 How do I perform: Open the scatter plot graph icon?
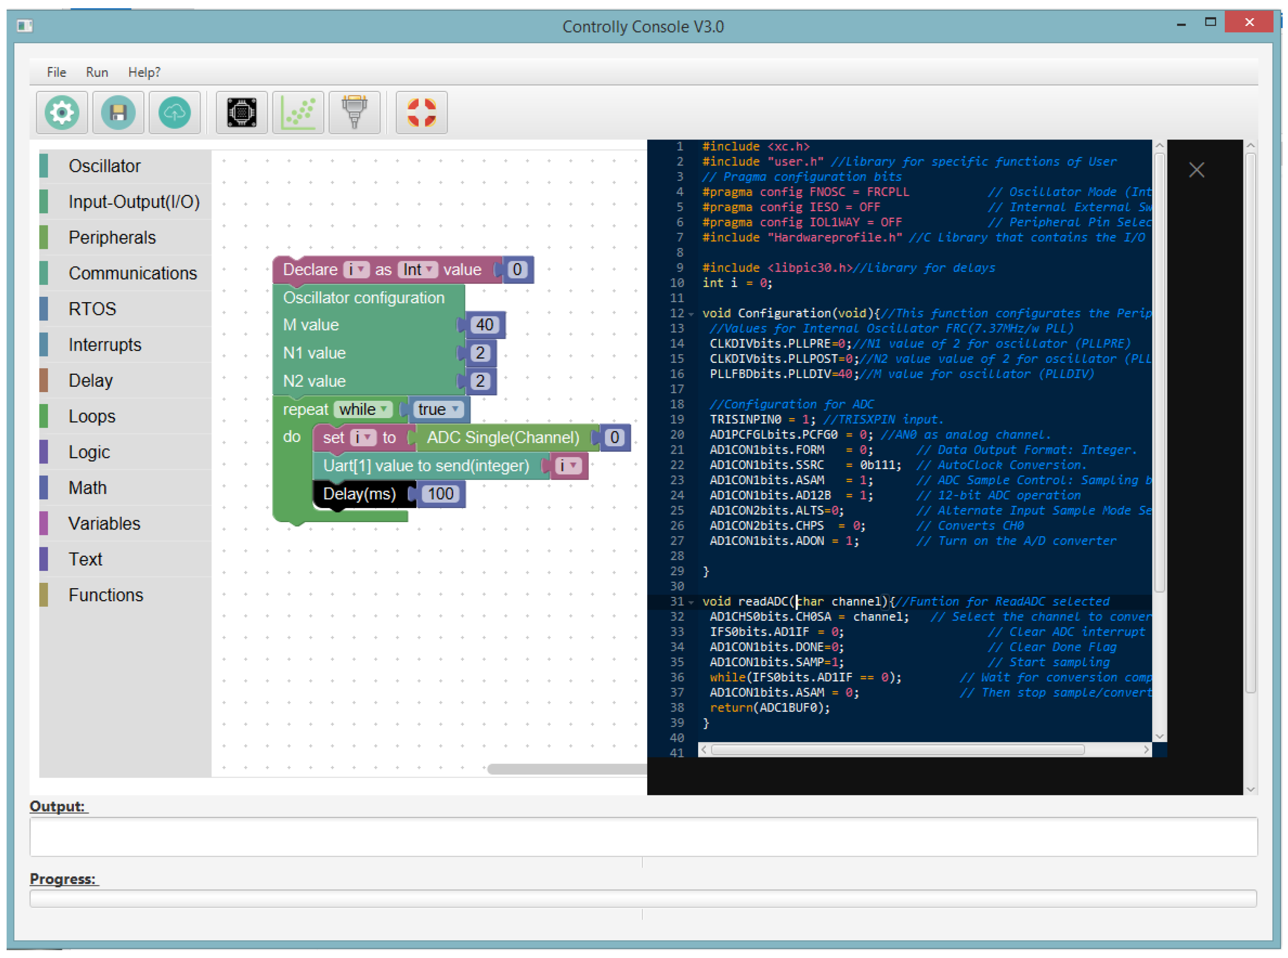(x=298, y=113)
